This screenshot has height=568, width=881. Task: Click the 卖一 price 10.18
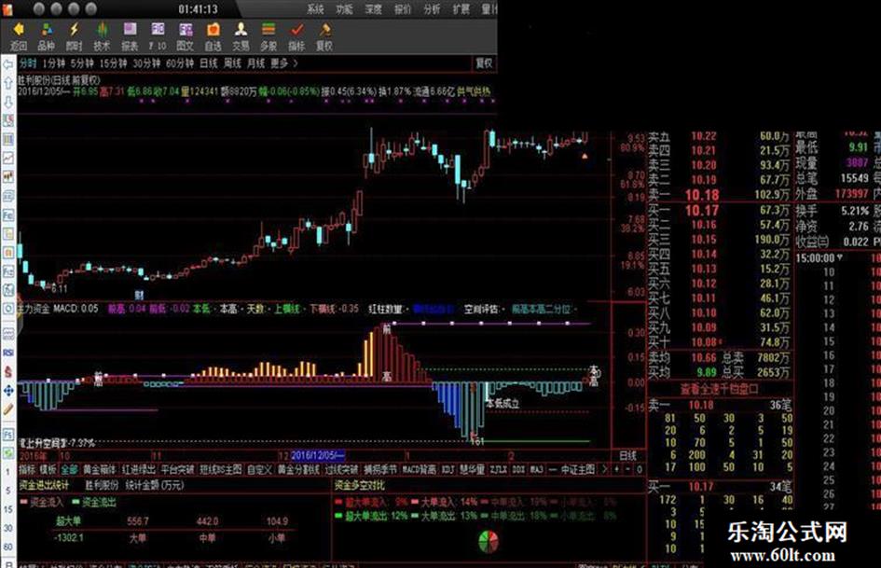[702, 195]
